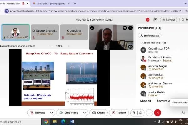Zoom in shared content with plus icon

tap(69, 46)
